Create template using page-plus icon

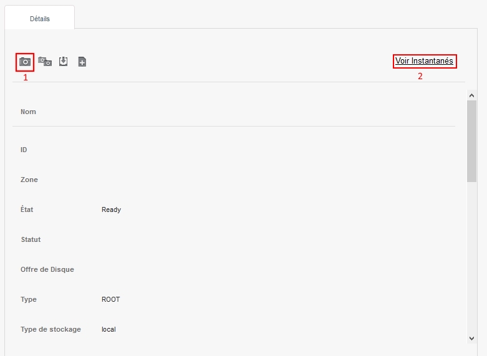tap(82, 62)
